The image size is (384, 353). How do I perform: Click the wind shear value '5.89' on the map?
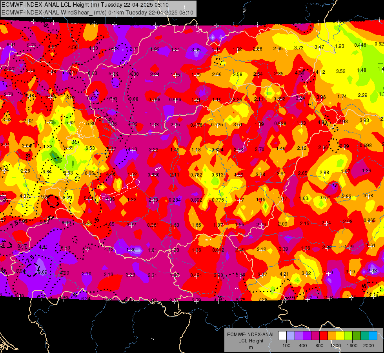(69, 147)
